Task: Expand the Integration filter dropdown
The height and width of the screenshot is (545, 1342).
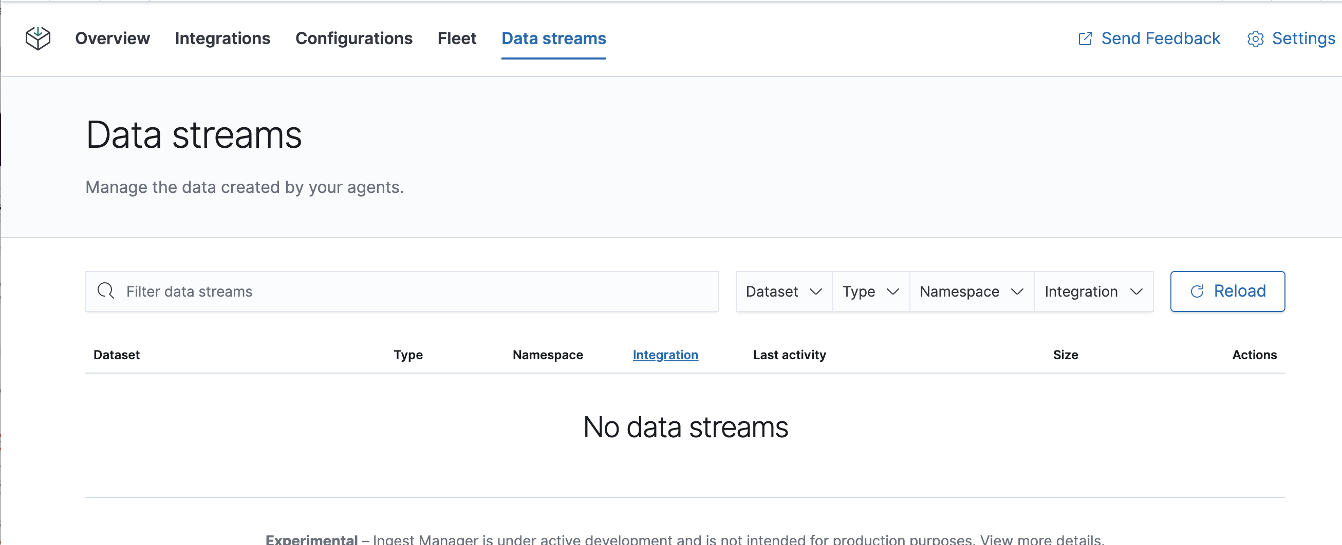Action: [x=1093, y=291]
